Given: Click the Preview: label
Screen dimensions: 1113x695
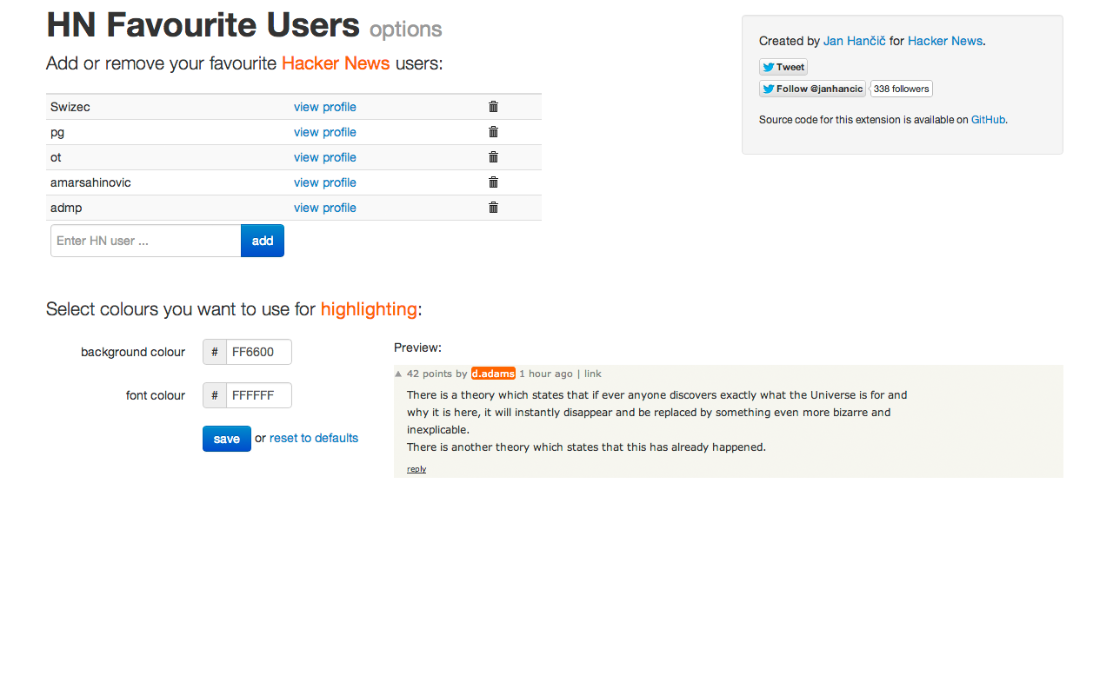Looking at the screenshot, I should 417,347.
